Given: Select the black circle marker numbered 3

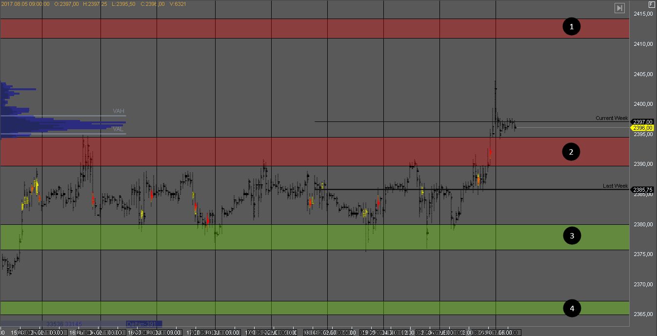Looking at the screenshot, I should pyautogui.click(x=572, y=237).
